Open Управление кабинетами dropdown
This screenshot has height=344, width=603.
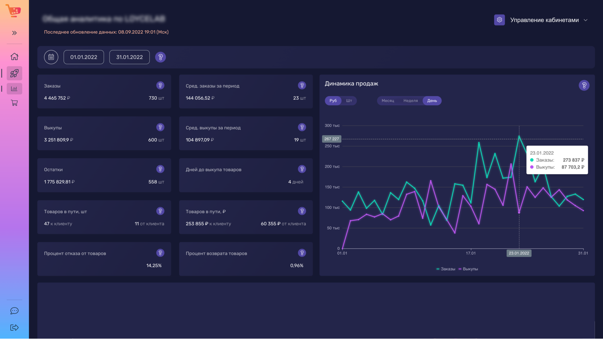(544, 20)
